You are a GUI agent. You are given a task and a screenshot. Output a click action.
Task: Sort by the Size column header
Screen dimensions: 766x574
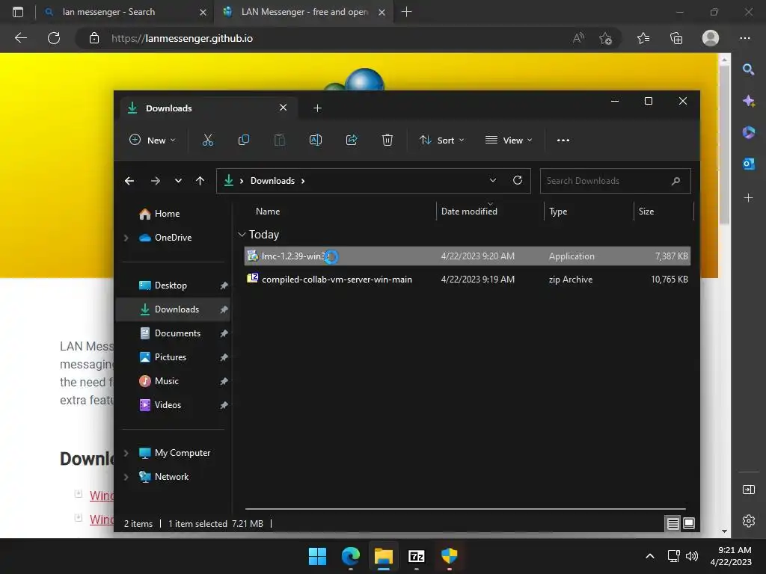[646, 212]
